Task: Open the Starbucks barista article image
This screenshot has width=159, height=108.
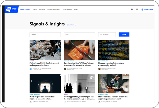Action: coord(114,83)
